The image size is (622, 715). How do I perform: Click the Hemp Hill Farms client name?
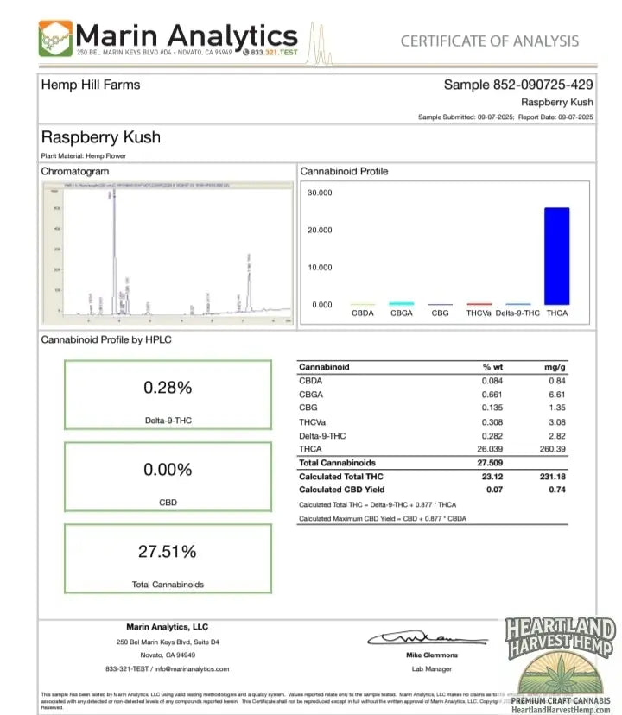tap(91, 85)
